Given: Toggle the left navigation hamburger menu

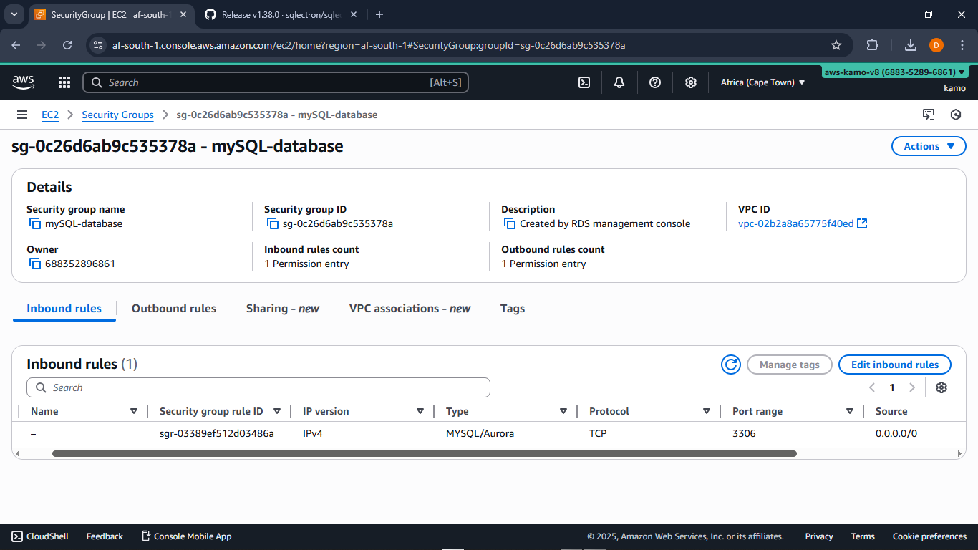Looking at the screenshot, I should click(x=22, y=115).
